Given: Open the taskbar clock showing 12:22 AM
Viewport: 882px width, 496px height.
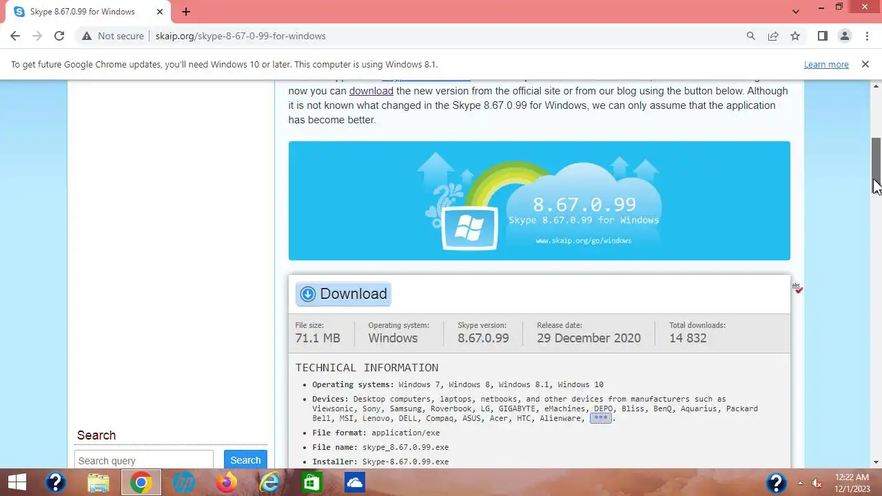Looking at the screenshot, I should [x=852, y=482].
